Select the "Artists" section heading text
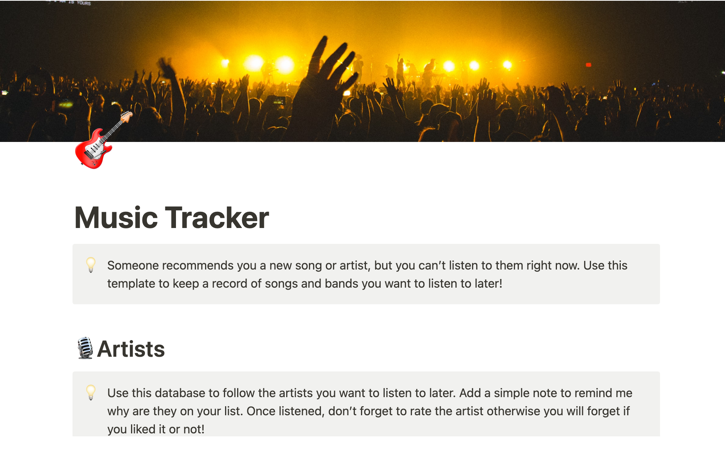Image resolution: width=725 pixels, height=453 pixels. click(x=131, y=349)
